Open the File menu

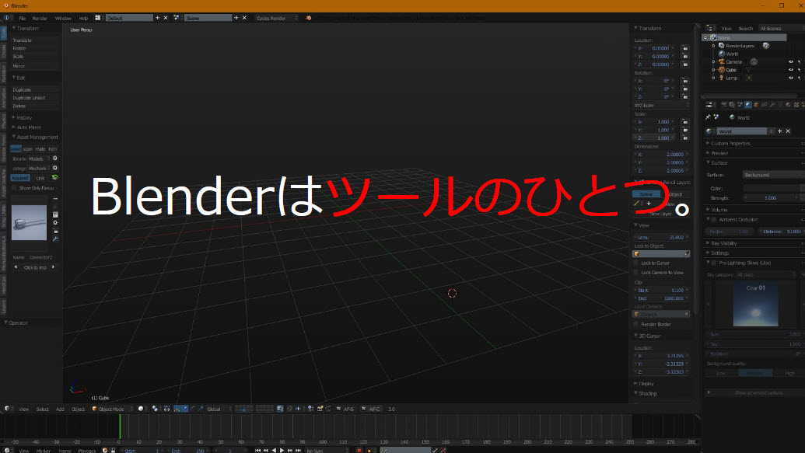(22, 18)
